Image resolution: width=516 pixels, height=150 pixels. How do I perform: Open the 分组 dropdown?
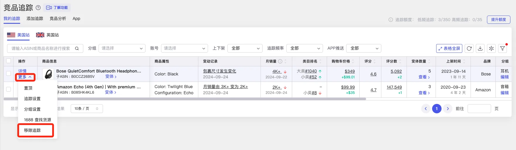pos(122,48)
